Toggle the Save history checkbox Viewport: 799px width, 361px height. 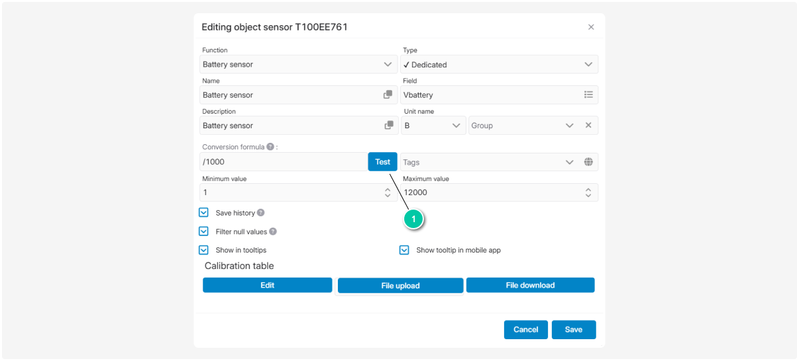[x=204, y=213]
